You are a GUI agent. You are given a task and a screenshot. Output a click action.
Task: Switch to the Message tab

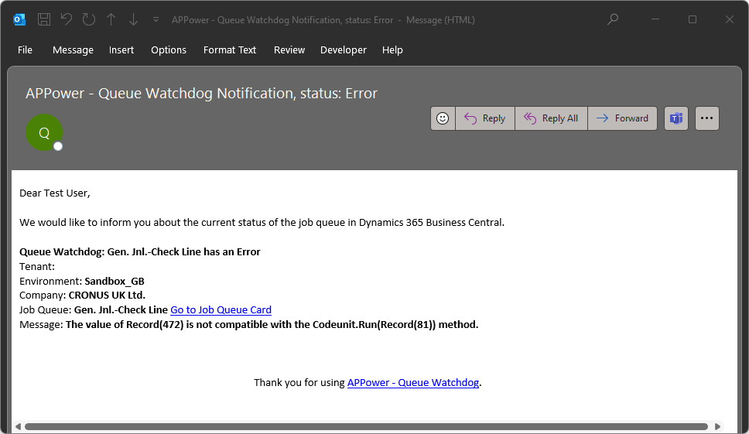pos(73,50)
